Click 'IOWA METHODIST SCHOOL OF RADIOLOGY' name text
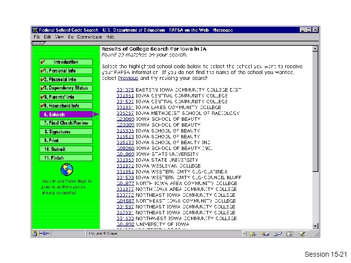 coord(188,113)
